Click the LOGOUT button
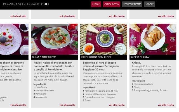 pos(149,4)
